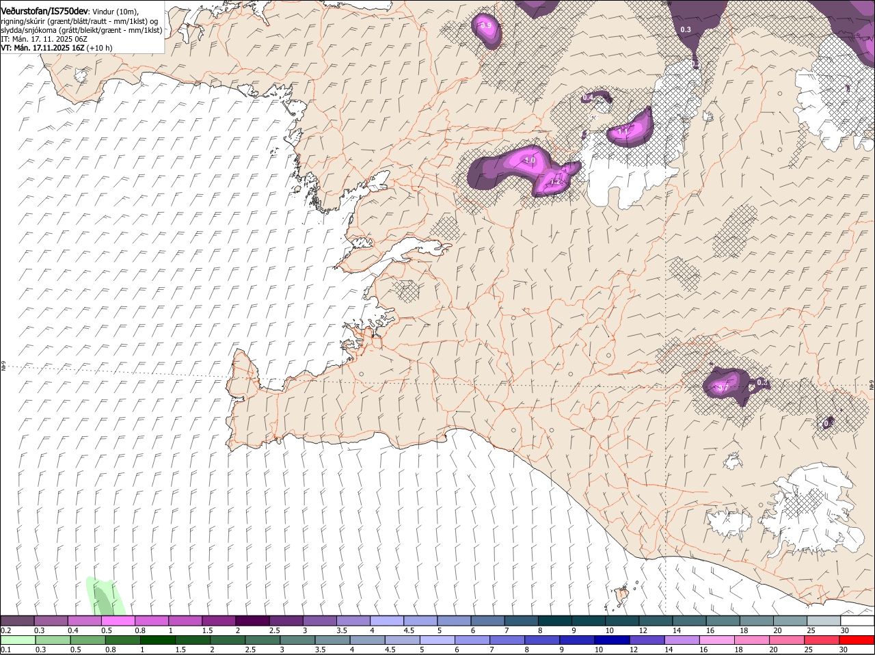Pick the white snow swatch above 30

[858, 621]
